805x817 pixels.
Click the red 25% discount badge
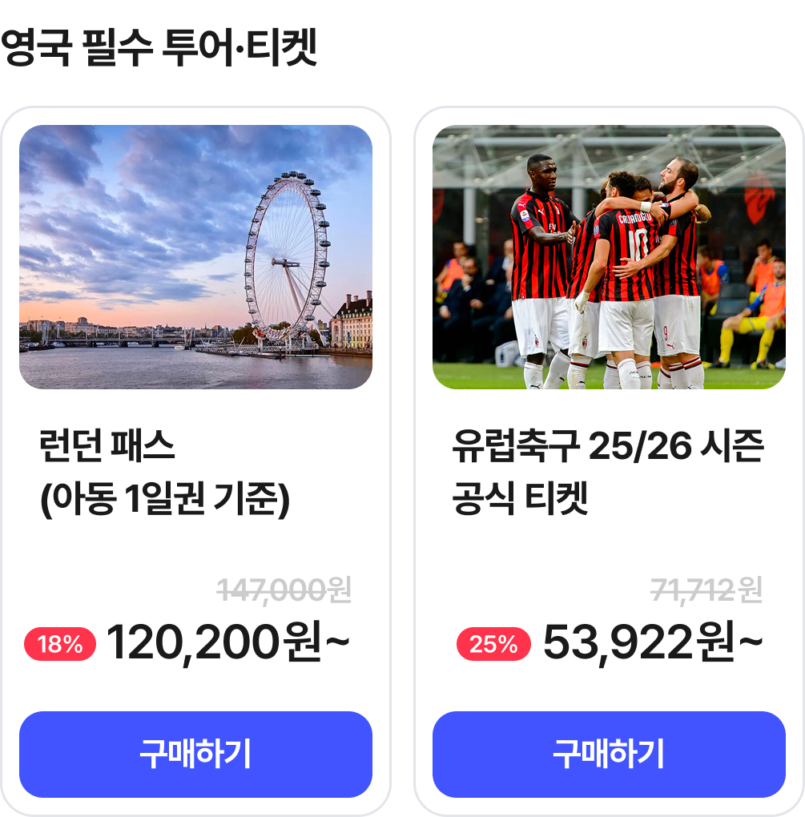pyautogui.click(x=493, y=645)
